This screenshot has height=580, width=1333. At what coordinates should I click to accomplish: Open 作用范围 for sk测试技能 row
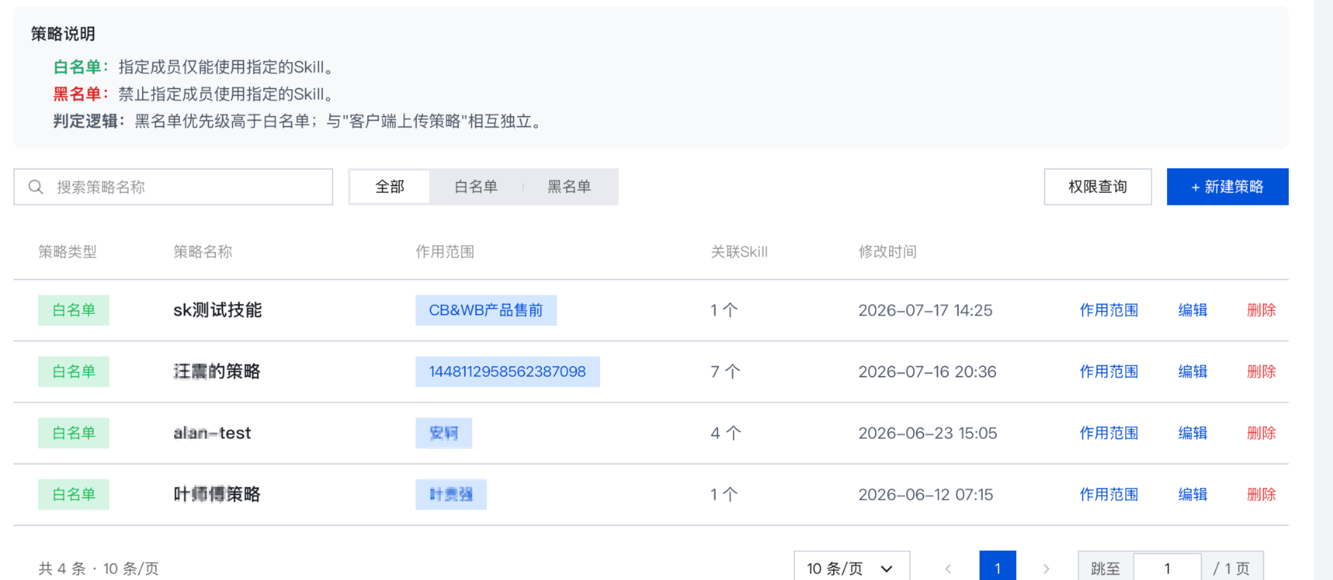[1109, 310]
